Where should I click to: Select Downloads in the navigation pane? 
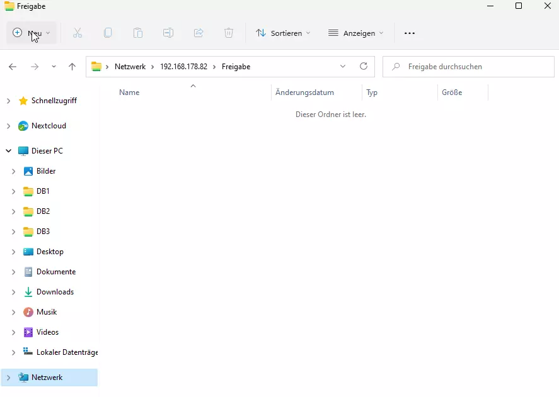(55, 292)
